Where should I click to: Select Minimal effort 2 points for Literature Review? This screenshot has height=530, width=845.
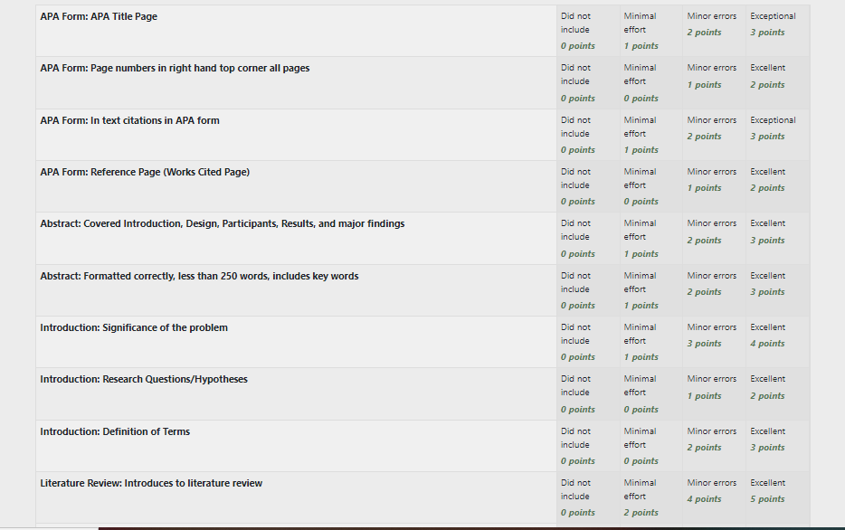[x=651, y=497]
